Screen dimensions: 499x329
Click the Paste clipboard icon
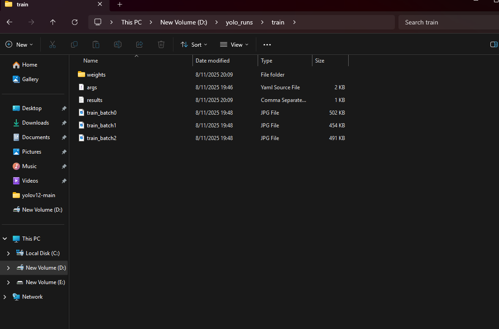(x=96, y=44)
